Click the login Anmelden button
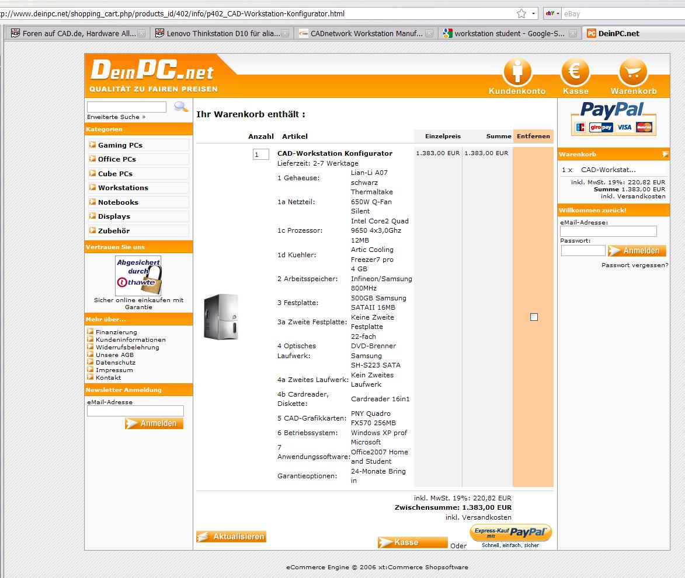 click(x=637, y=251)
